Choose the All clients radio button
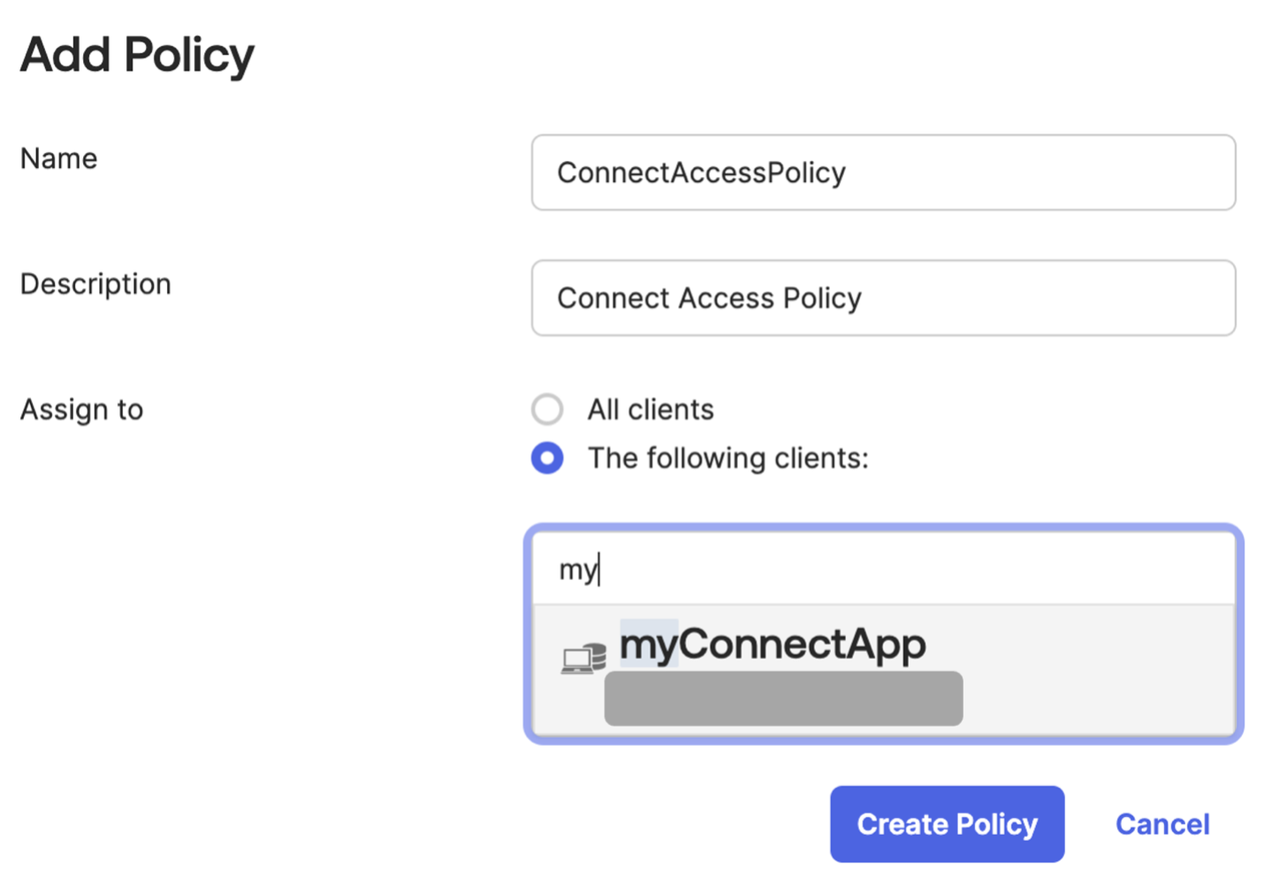The width and height of the screenshot is (1264, 872). tap(547, 409)
